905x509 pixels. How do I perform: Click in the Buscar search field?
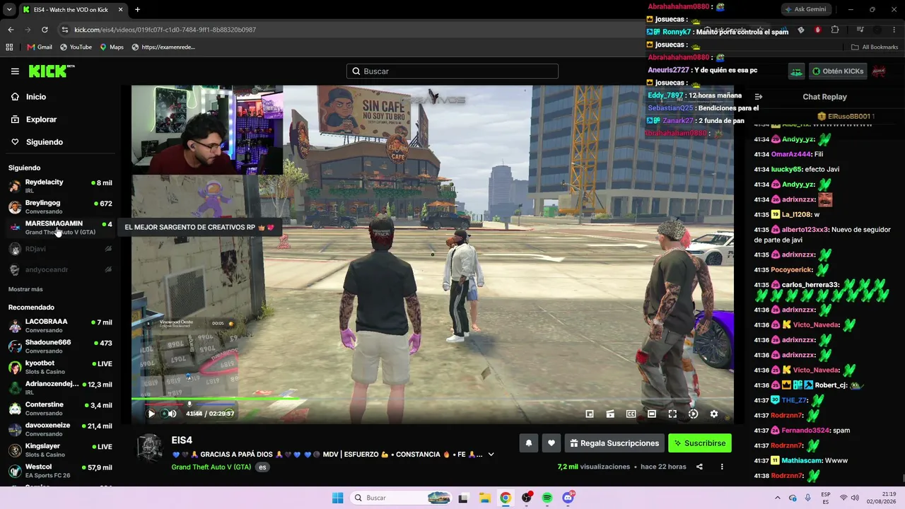pos(452,71)
